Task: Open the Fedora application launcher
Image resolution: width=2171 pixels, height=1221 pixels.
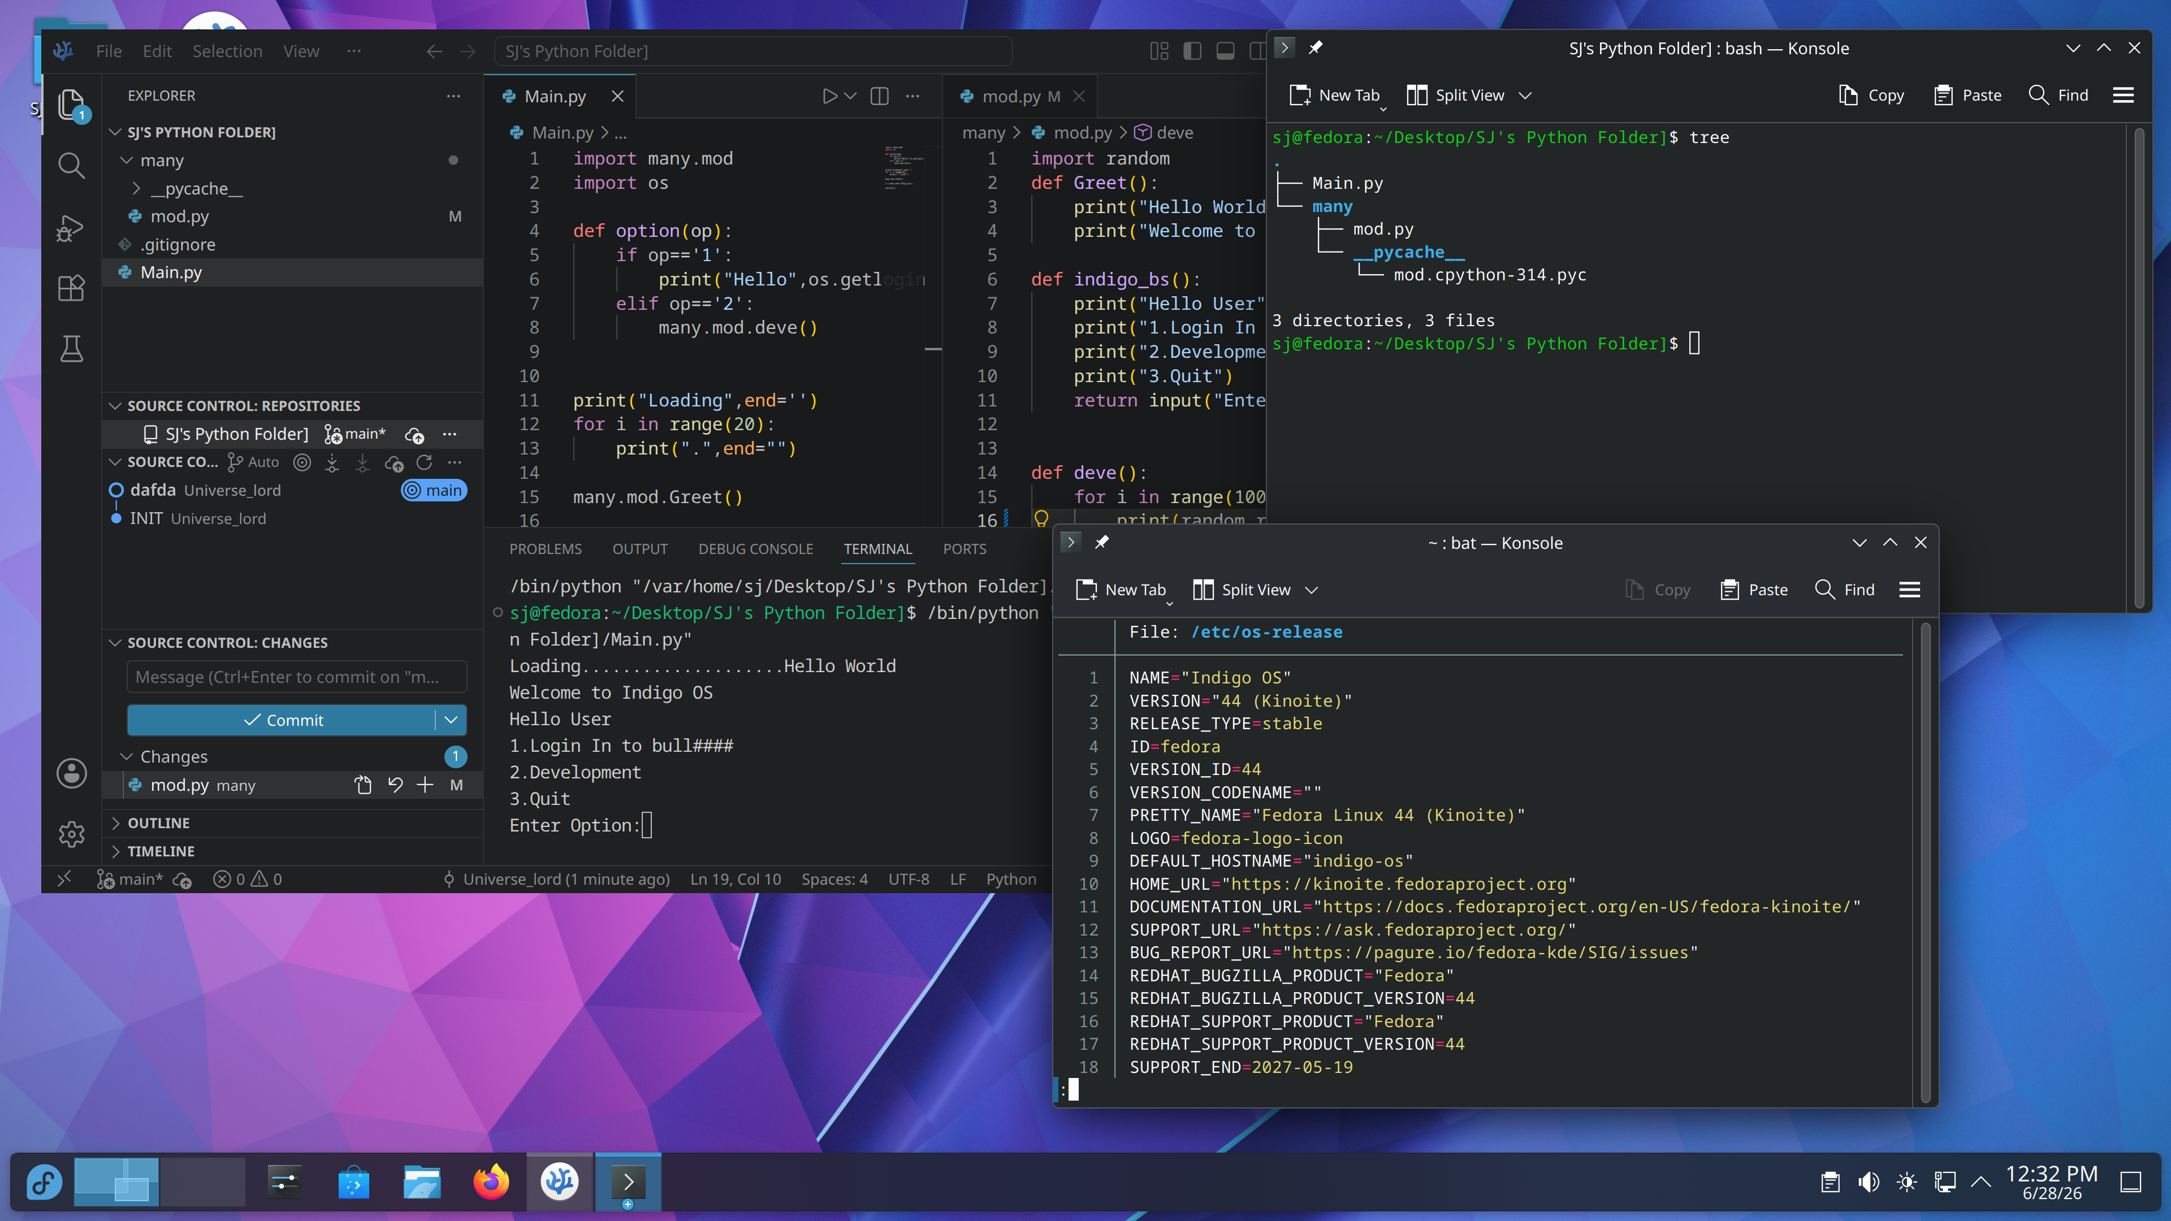Action: point(44,1181)
